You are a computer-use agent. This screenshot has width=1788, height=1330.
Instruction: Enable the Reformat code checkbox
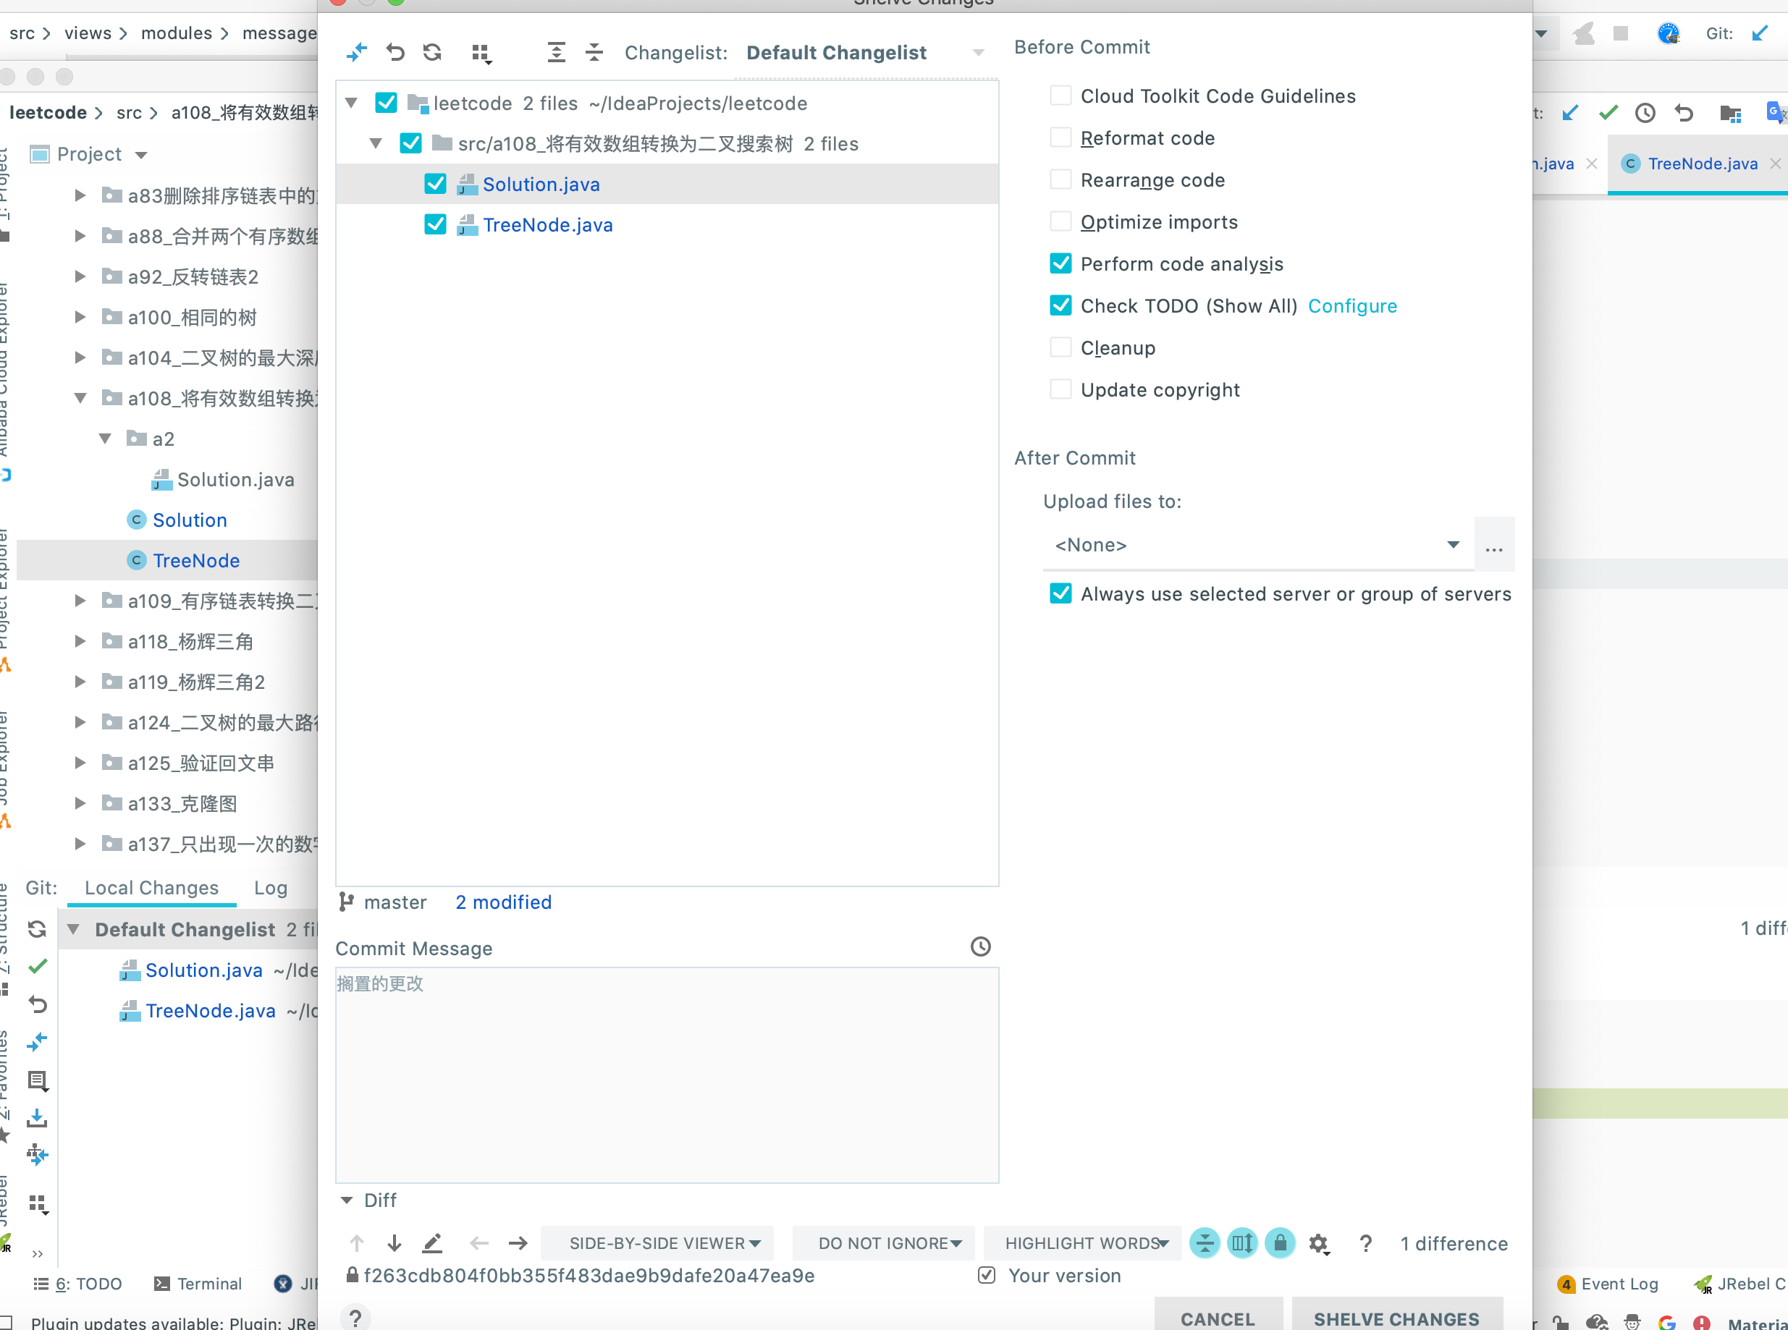coord(1059,137)
